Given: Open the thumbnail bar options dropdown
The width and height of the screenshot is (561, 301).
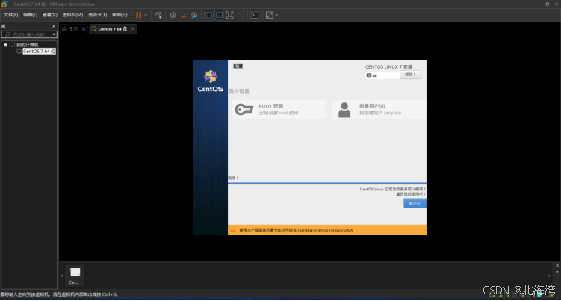Looking at the screenshot, I should click(x=557, y=272).
